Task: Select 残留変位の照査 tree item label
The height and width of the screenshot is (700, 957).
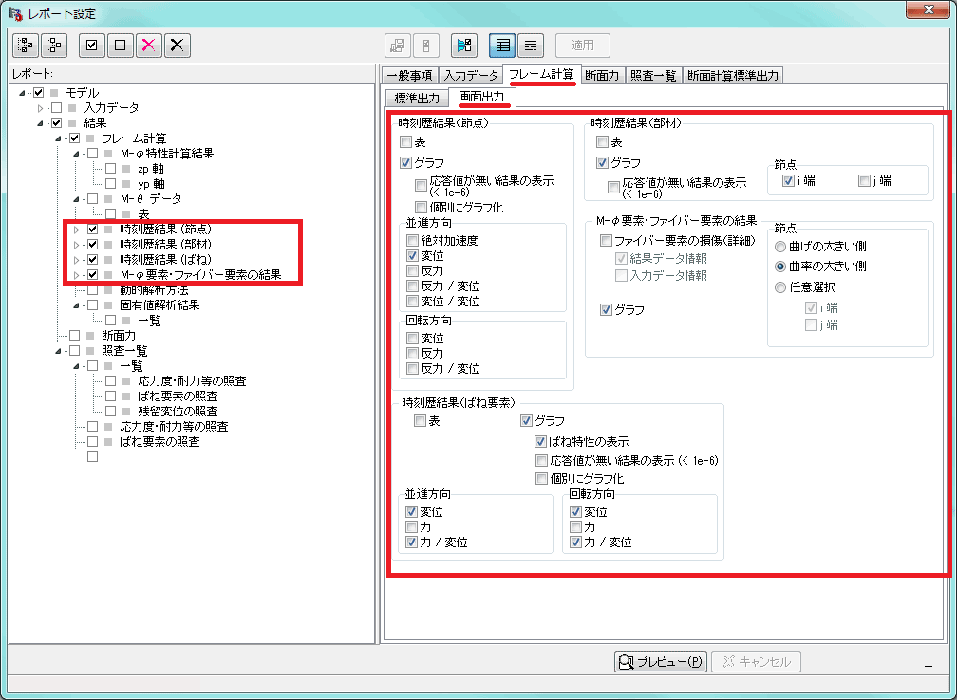Action: (x=178, y=412)
